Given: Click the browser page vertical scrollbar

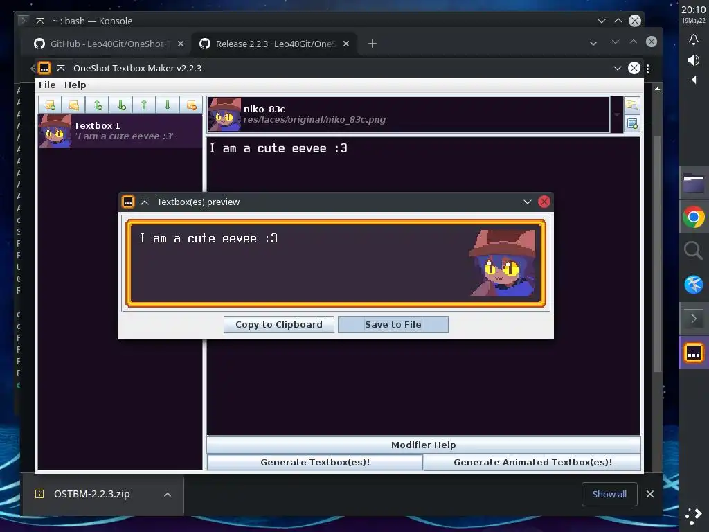Looking at the screenshot, I should (x=658, y=254).
